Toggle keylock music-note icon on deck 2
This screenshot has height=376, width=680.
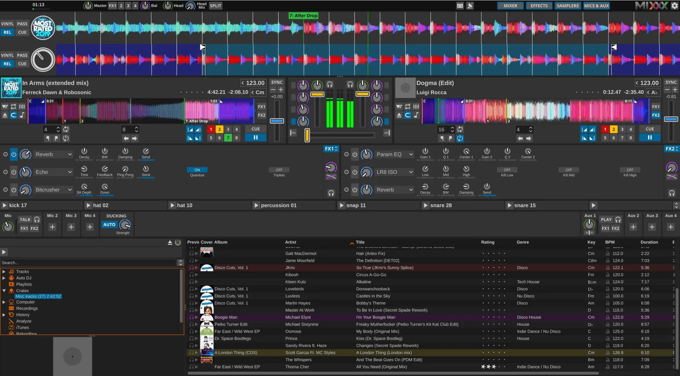[x=416, y=115]
